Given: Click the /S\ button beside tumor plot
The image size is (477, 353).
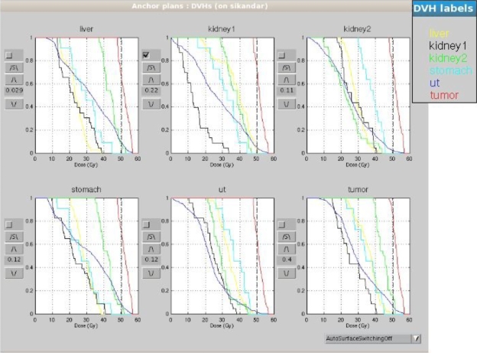Looking at the screenshot, I should click(x=286, y=237).
